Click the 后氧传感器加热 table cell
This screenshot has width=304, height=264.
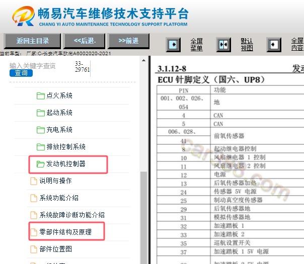(235, 183)
